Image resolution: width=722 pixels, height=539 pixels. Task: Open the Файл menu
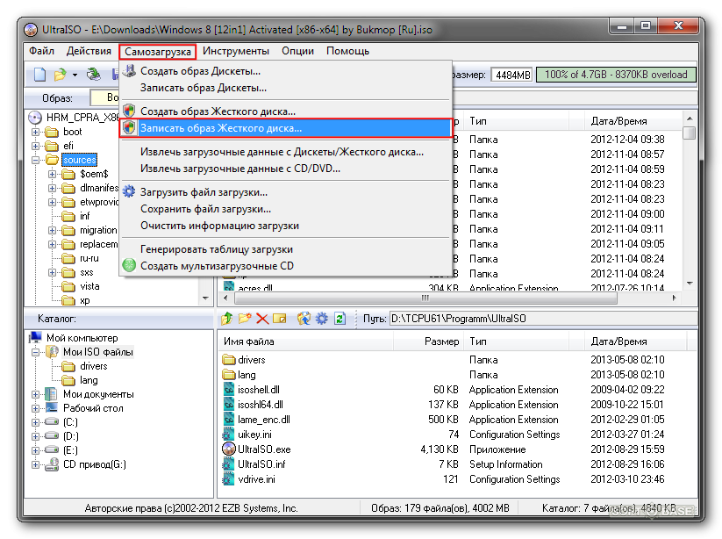click(x=41, y=51)
